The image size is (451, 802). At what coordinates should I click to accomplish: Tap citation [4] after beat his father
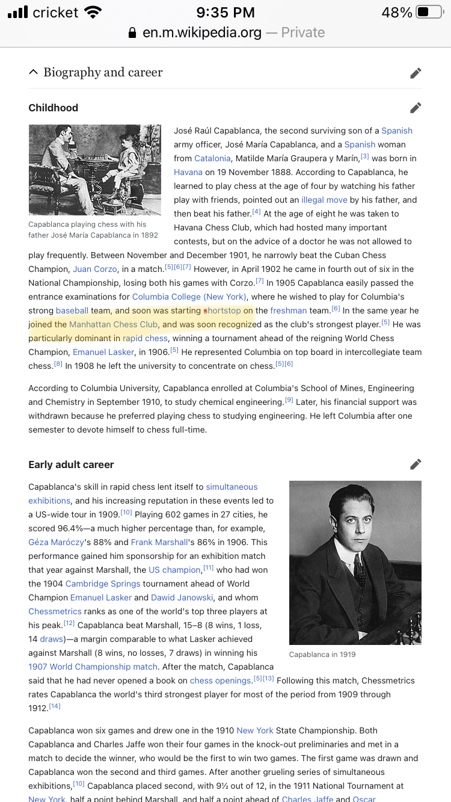[x=257, y=212]
